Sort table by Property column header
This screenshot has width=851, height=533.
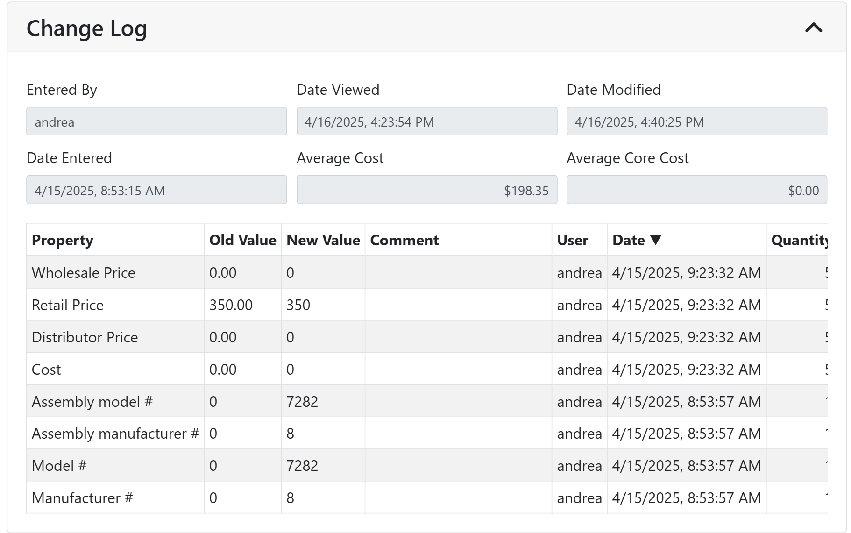pyautogui.click(x=63, y=240)
